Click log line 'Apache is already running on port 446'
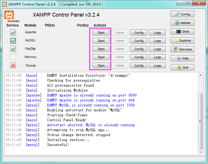208x164 pixels. tap(91, 100)
